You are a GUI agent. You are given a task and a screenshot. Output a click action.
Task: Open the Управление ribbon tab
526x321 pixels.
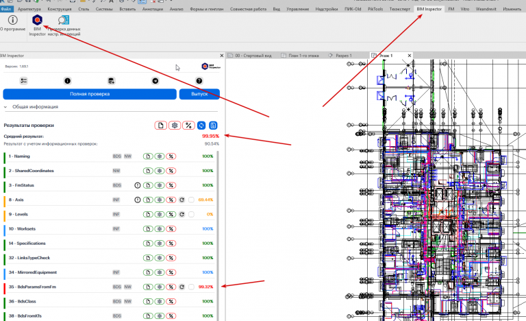click(x=297, y=9)
